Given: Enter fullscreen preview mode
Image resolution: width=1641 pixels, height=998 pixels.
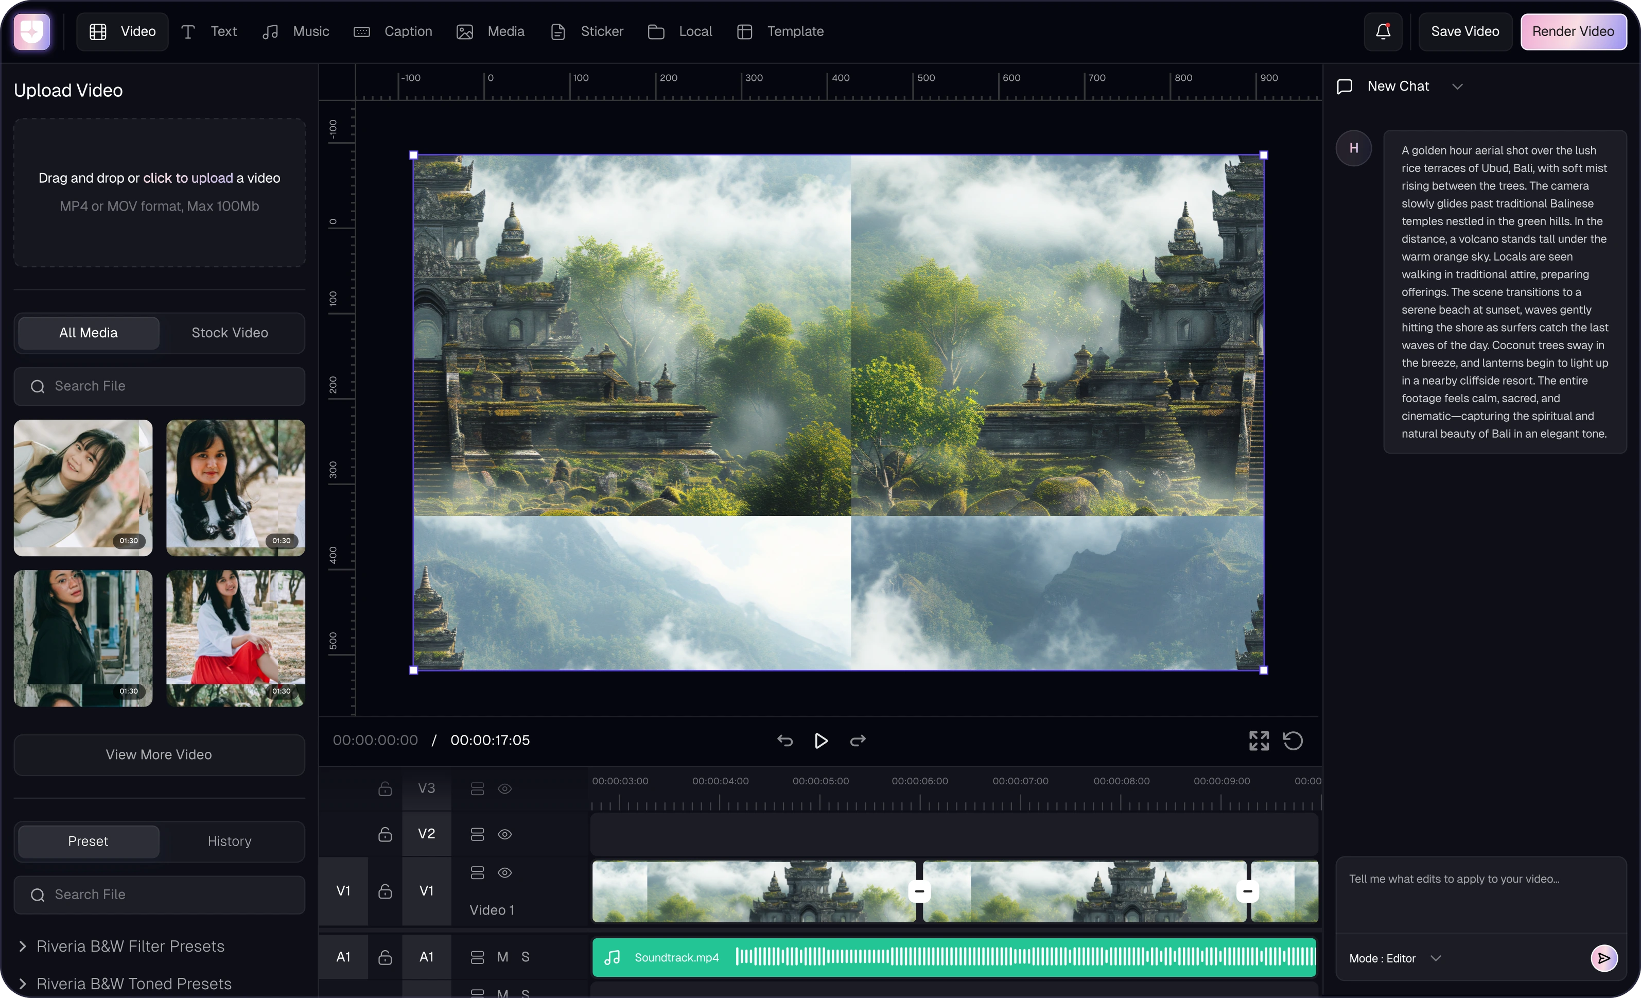Looking at the screenshot, I should 1259,740.
